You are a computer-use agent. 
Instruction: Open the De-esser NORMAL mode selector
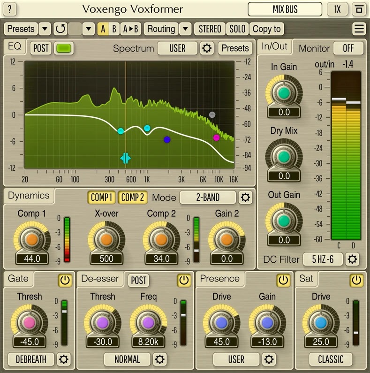pyautogui.click(x=127, y=359)
